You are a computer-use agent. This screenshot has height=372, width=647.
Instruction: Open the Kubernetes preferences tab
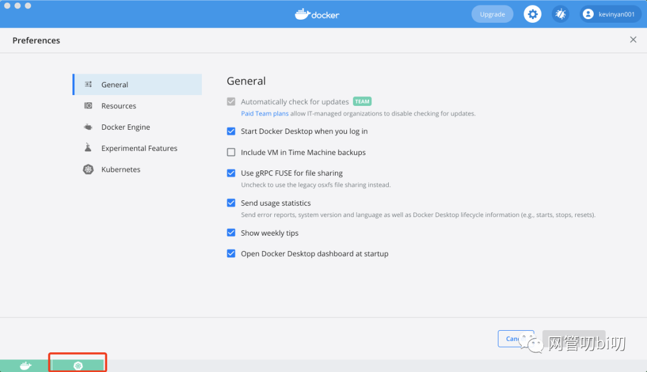pos(137,169)
